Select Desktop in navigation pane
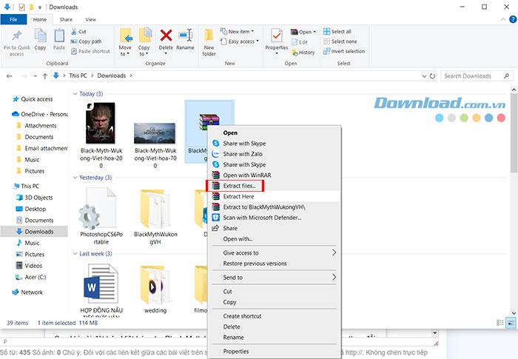Screen dimensions: 518x359 35,209
